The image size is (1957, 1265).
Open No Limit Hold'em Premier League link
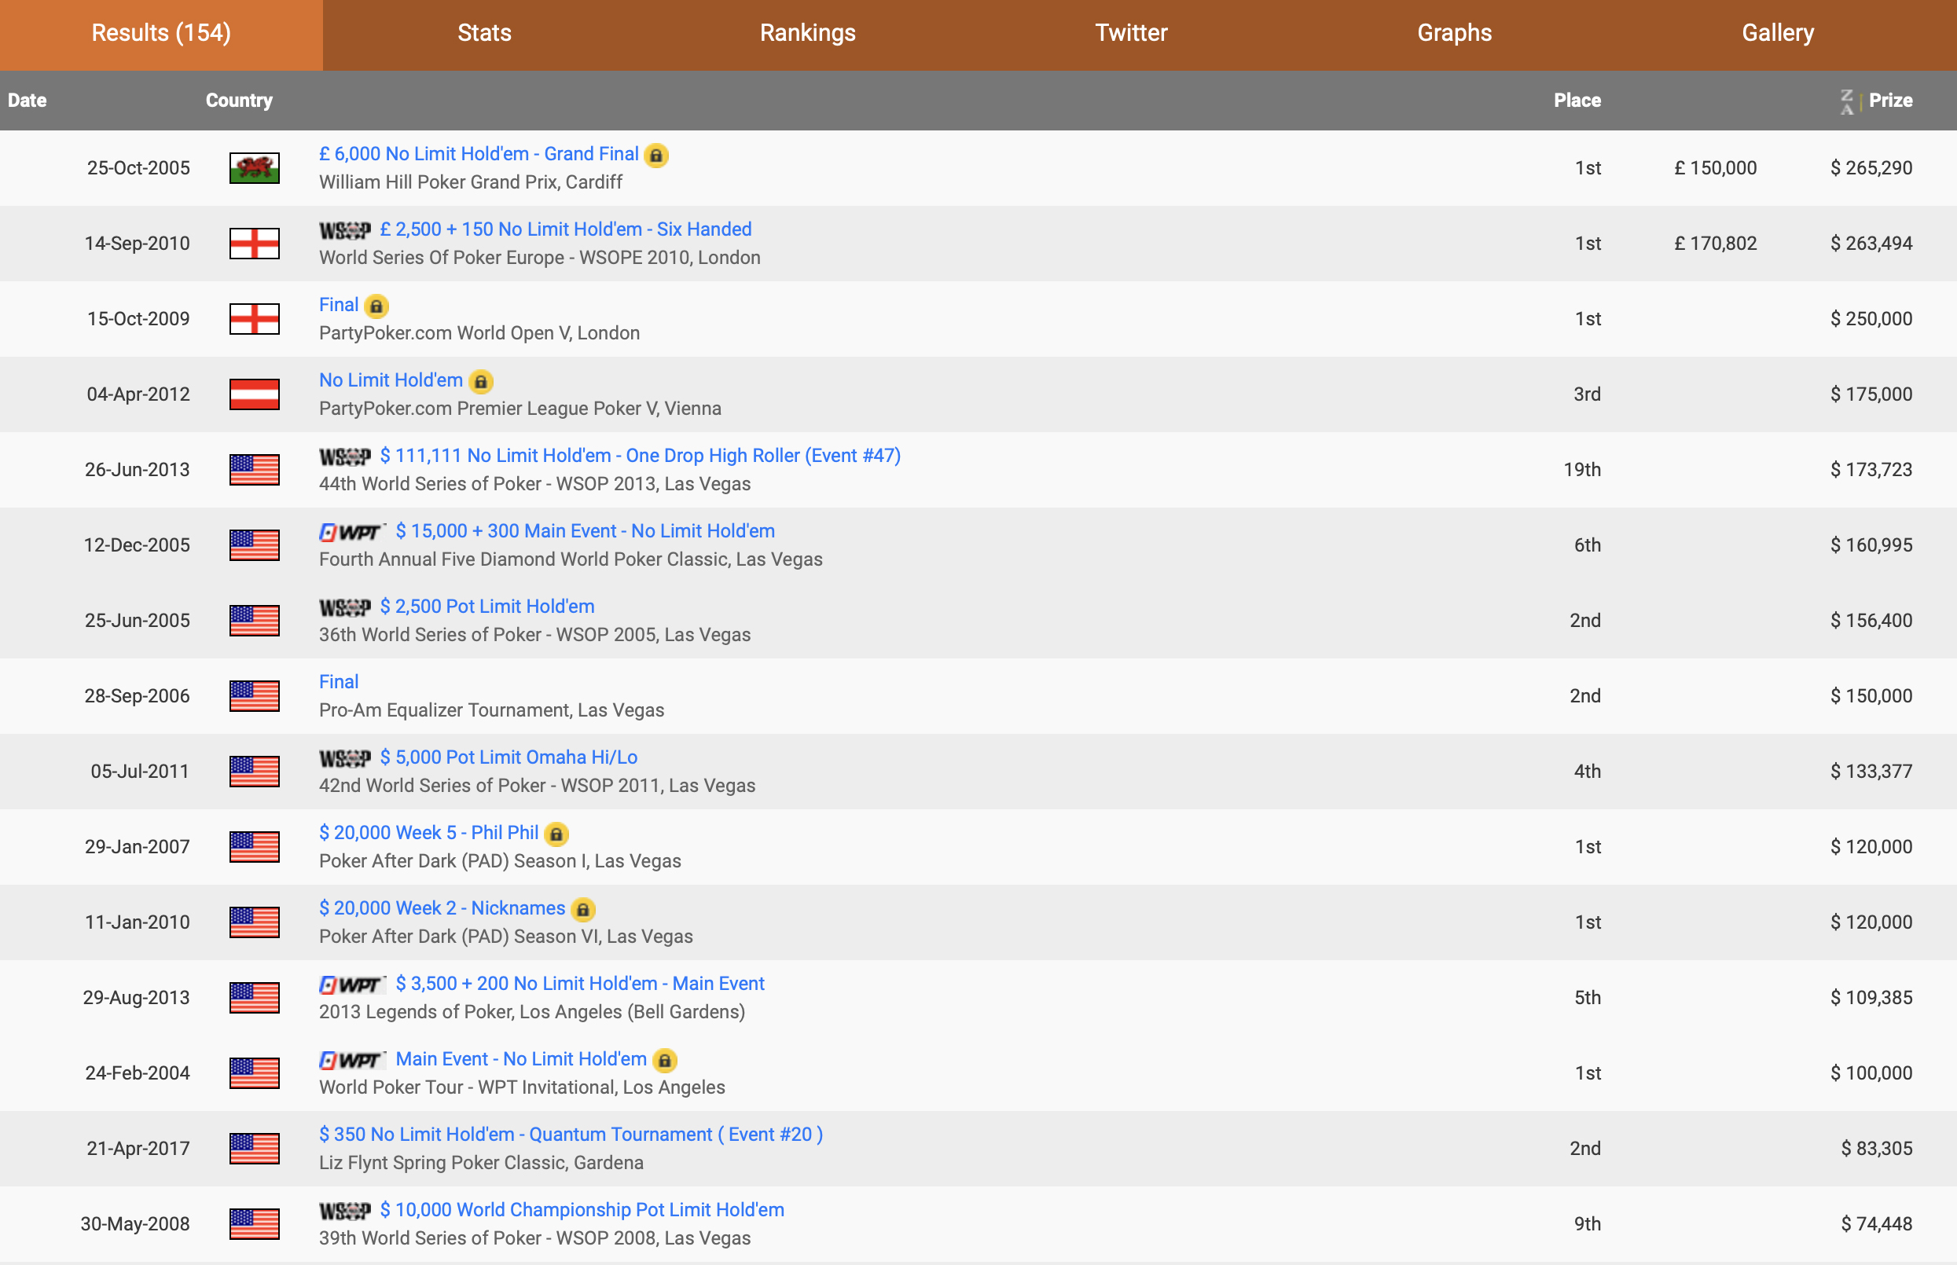pyautogui.click(x=391, y=380)
